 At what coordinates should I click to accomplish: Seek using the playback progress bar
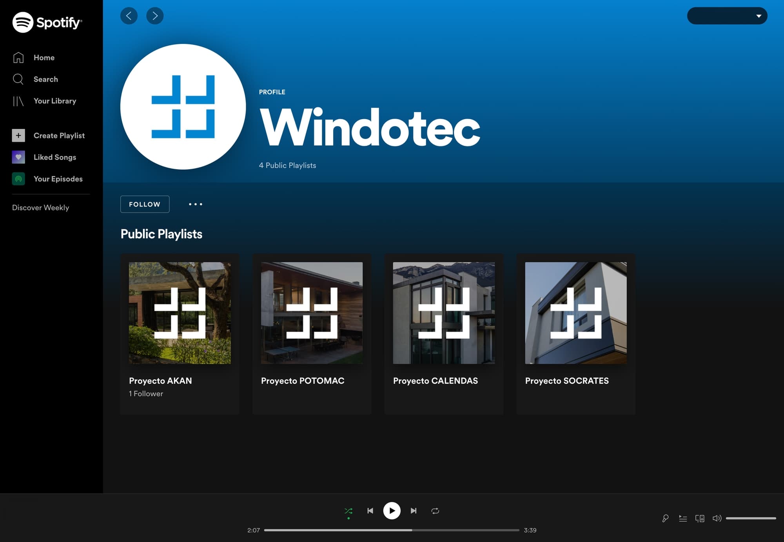coord(392,530)
